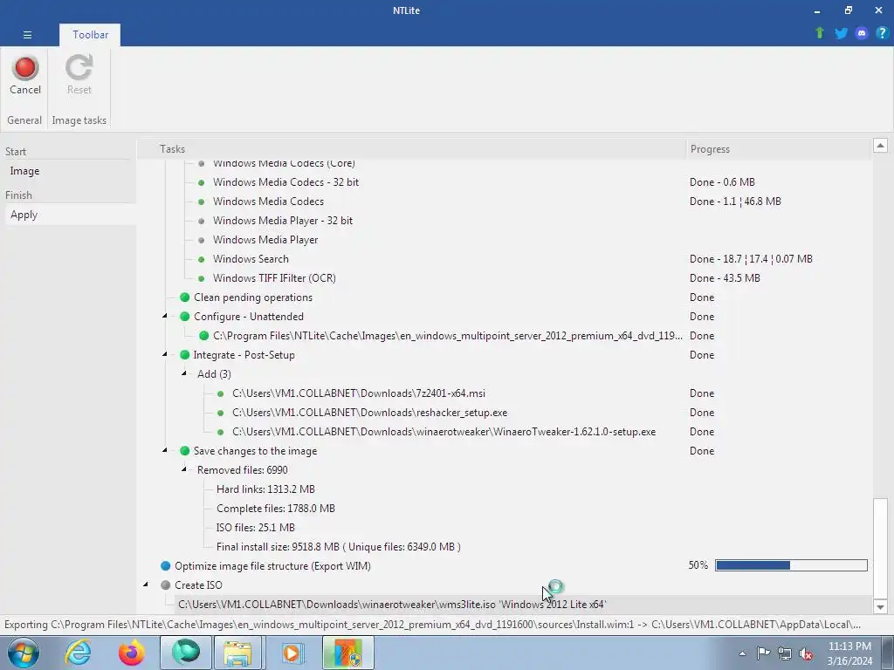Viewport: 894px width, 670px height.
Task: Click 'Done - 18.7 ¦ 17.4 ¦ 0.07 MB' value
Action: click(x=751, y=259)
